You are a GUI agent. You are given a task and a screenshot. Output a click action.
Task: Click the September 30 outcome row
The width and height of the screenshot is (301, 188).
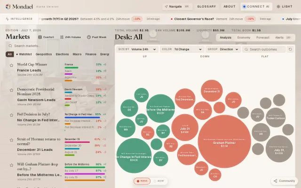[86, 147]
